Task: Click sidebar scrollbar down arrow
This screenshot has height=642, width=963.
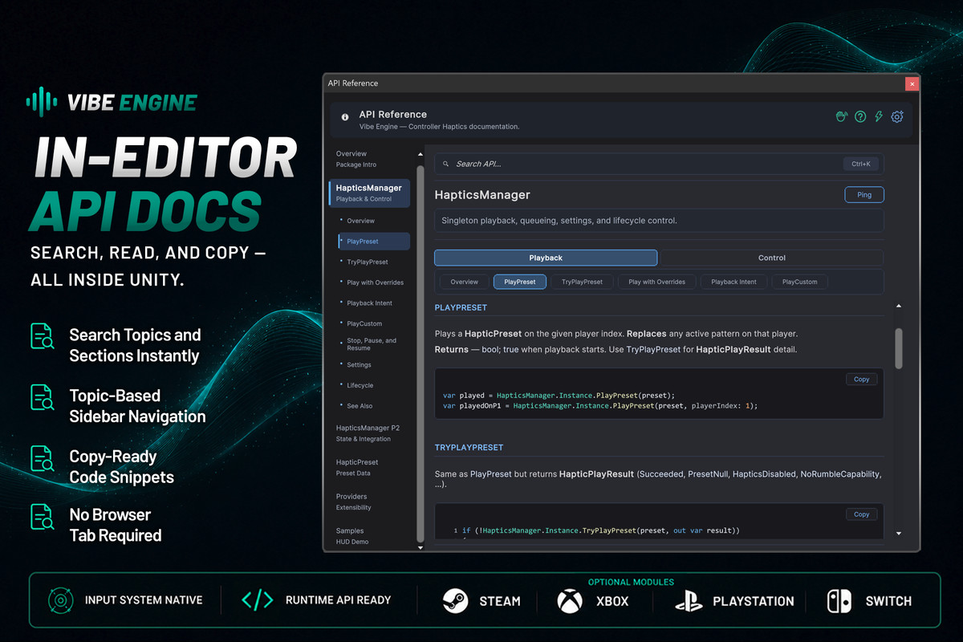Action: tap(420, 547)
